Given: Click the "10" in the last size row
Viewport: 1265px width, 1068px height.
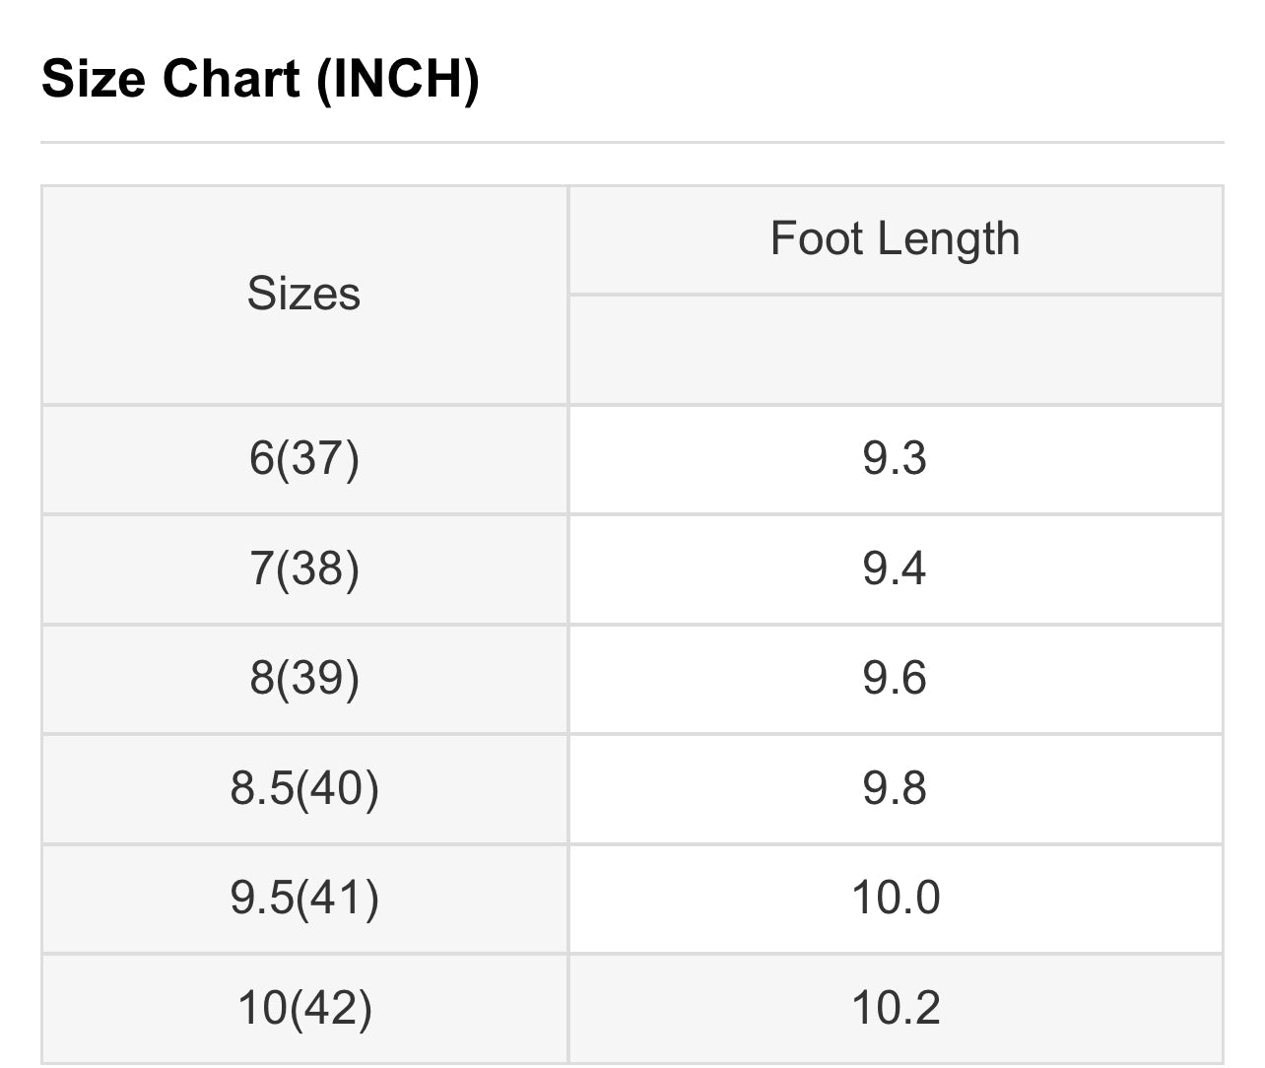Looking at the screenshot, I should click(x=260, y=1008).
